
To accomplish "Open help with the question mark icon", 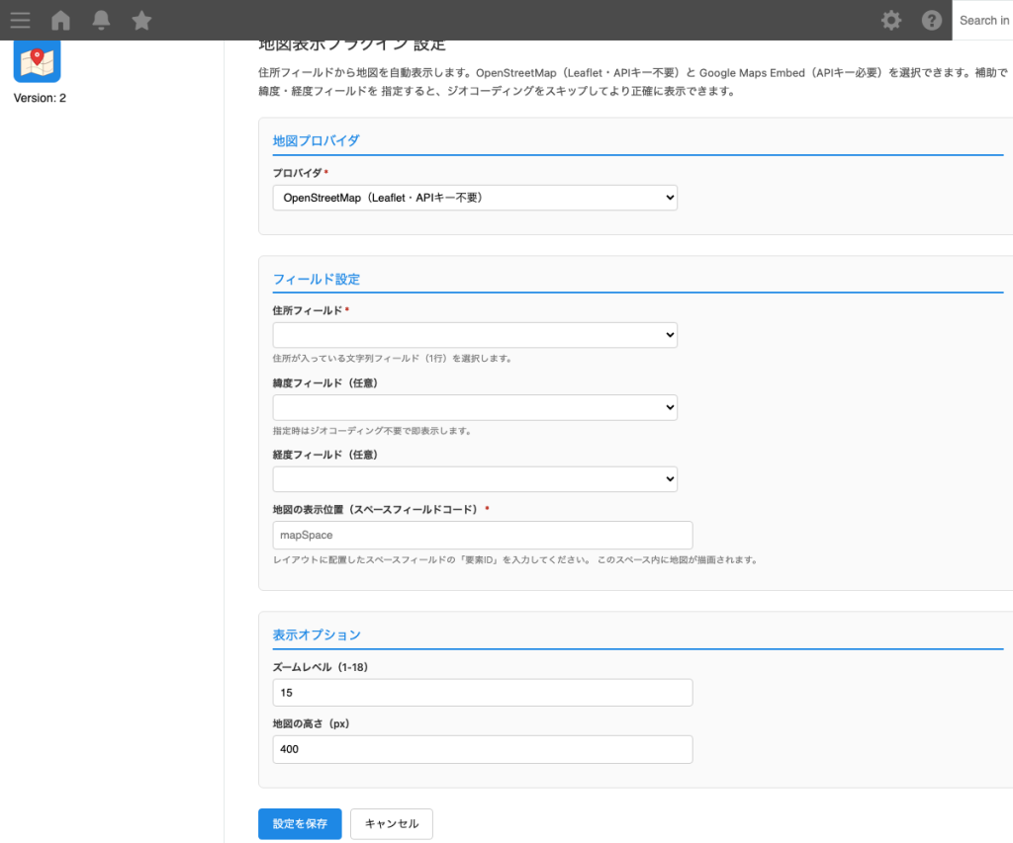I will [931, 20].
